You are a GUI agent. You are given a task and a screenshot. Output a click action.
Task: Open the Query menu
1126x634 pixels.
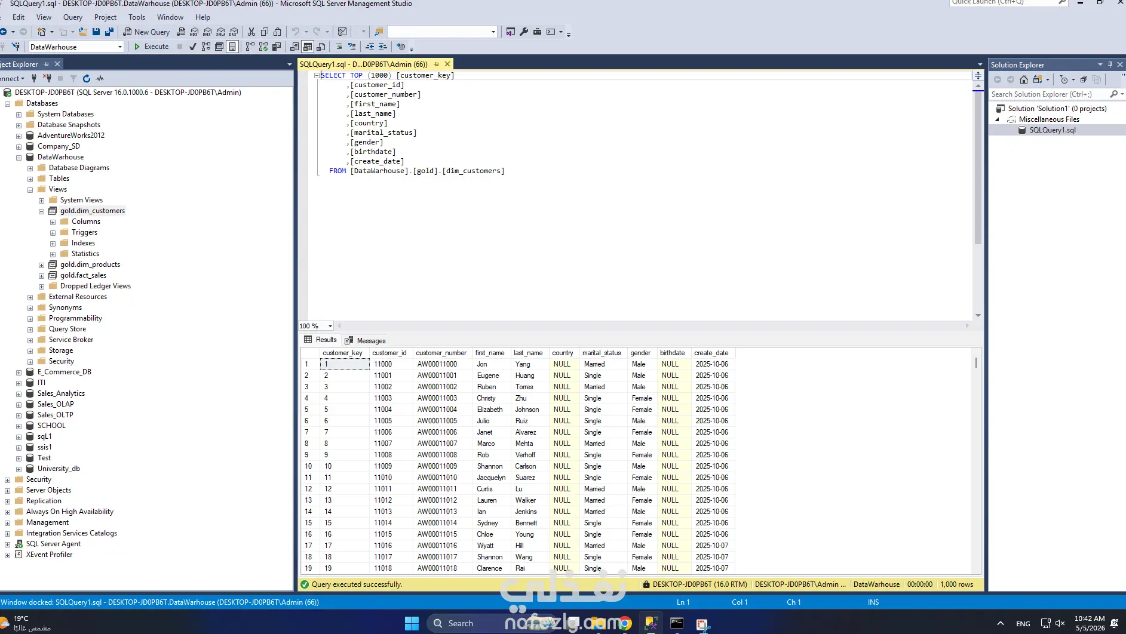coord(73,17)
